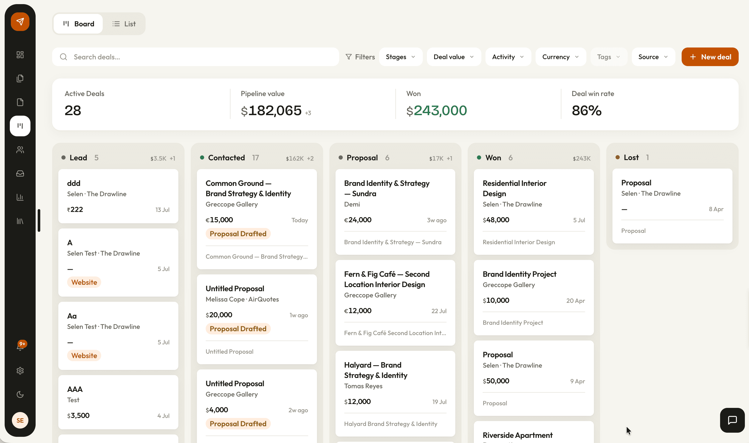Focus the Search deals field
749x443 pixels.
[195, 57]
